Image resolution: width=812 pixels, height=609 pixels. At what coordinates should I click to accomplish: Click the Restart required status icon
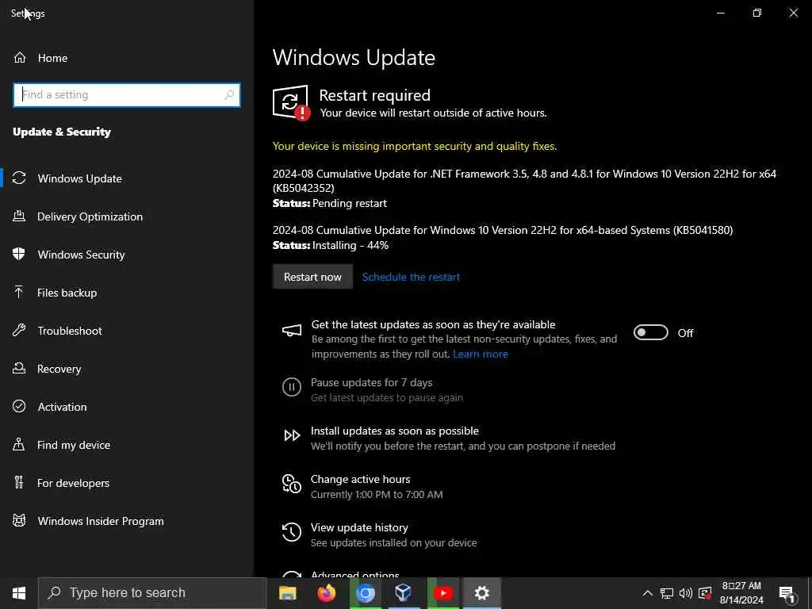[x=291, y=102]
